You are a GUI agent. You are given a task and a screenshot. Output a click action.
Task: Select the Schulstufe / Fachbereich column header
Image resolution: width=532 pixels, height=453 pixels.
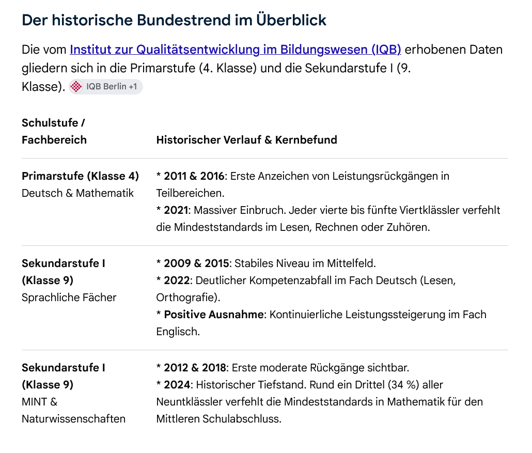pyautogui.click(x=54, y=131)
